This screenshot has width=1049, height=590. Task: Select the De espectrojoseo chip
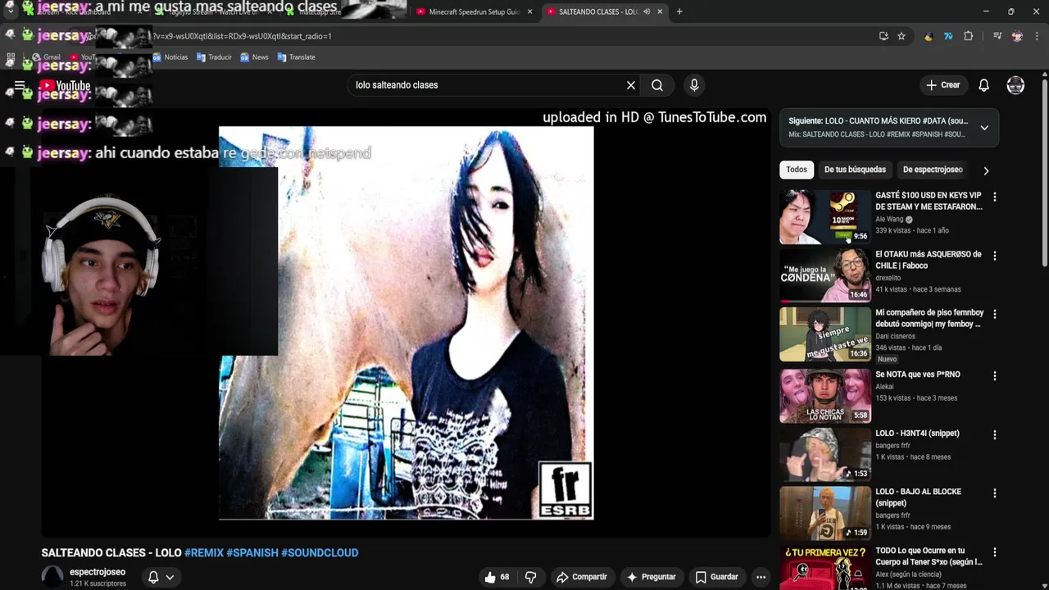coord(933,170)
